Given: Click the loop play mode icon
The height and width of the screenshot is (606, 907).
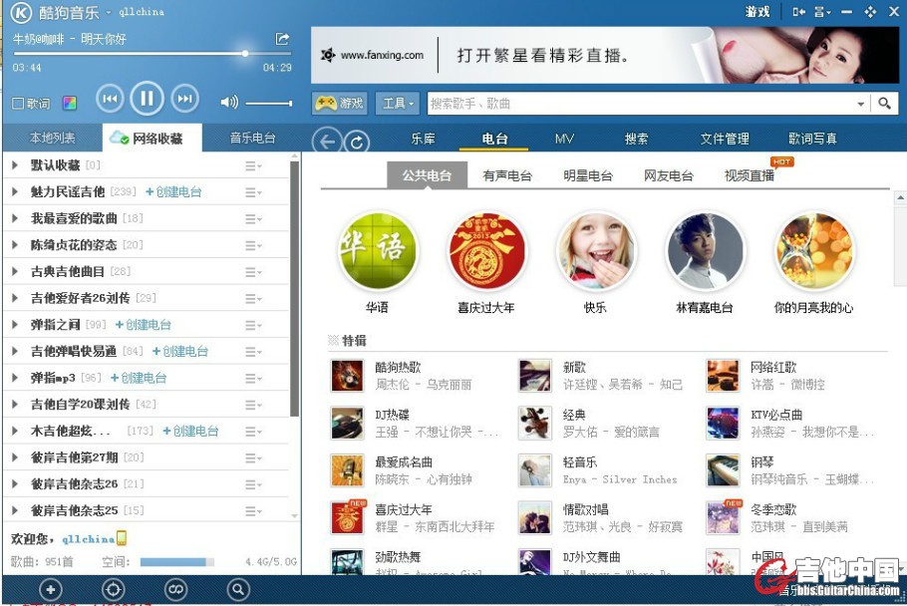Looking at the screenshot, I should pyautogui.click(x=175, y=590).
